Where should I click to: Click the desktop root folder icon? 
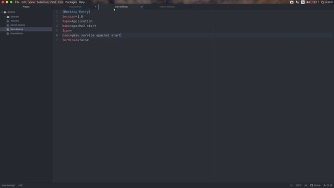5,12
